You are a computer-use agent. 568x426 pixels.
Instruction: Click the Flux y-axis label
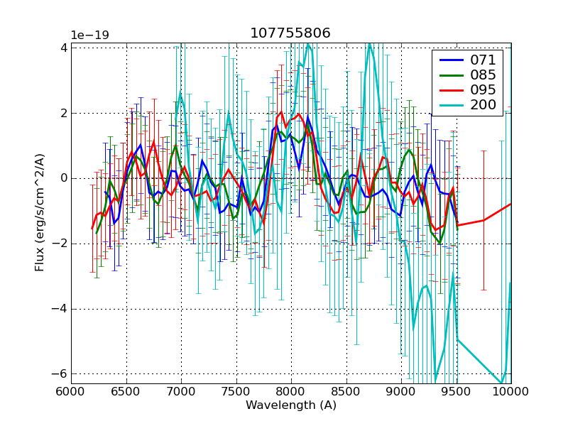point(40,213)
